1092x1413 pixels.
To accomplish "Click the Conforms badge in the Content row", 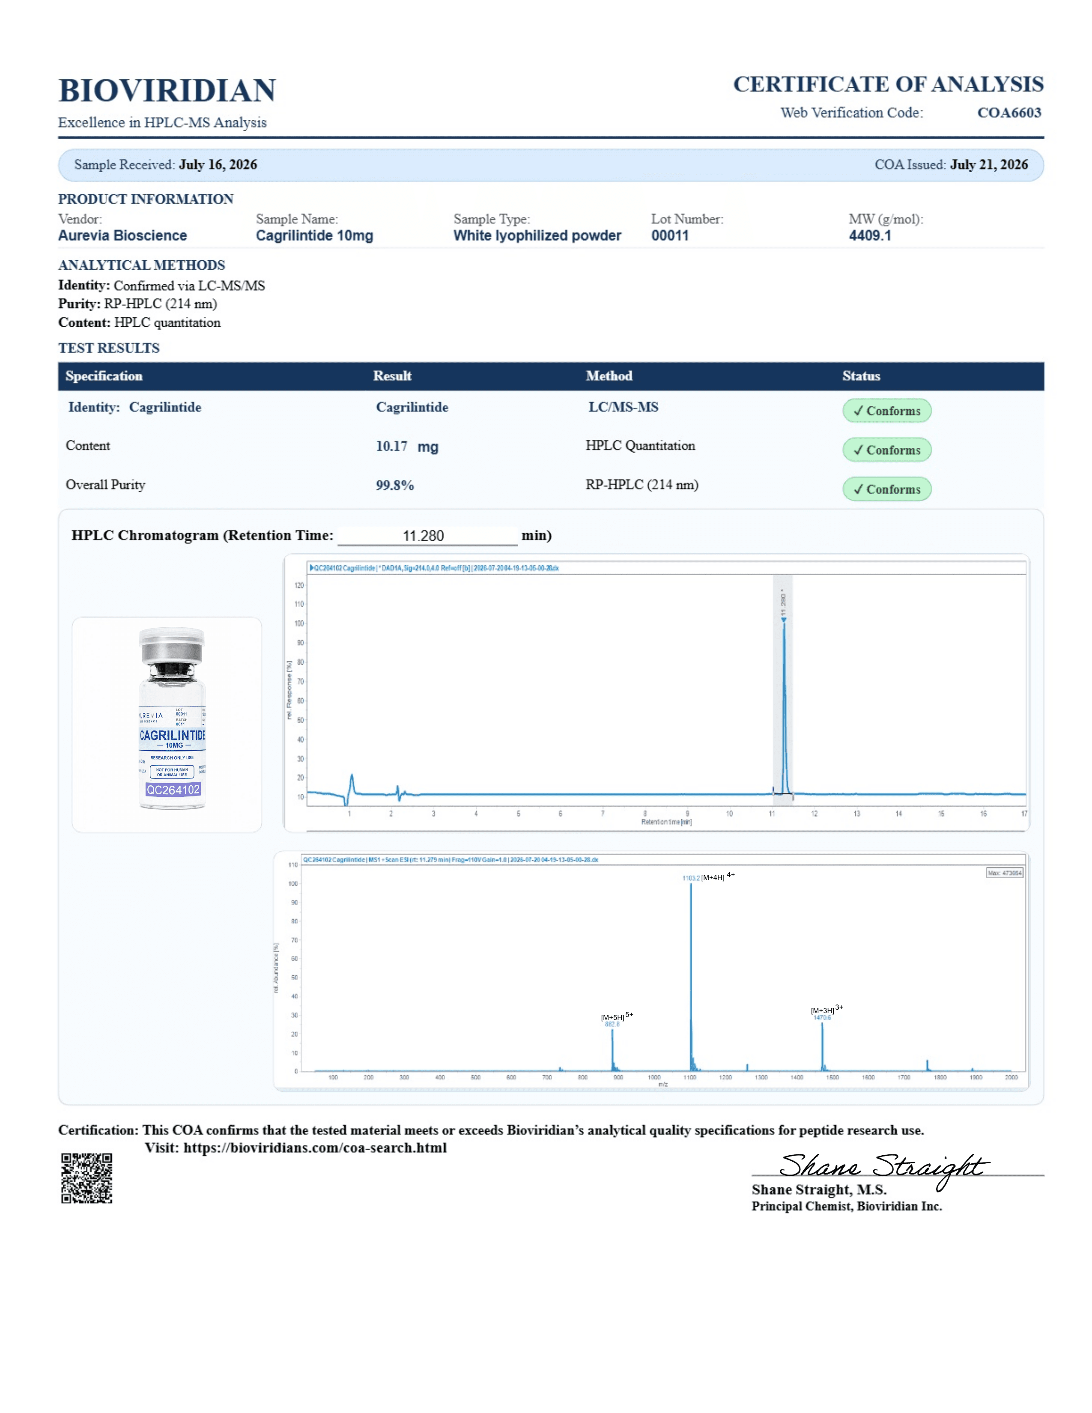I will 887,450.
